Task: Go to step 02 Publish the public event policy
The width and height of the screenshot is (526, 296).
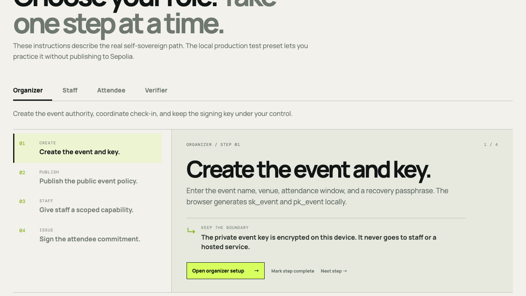Action: click(88, 177)
